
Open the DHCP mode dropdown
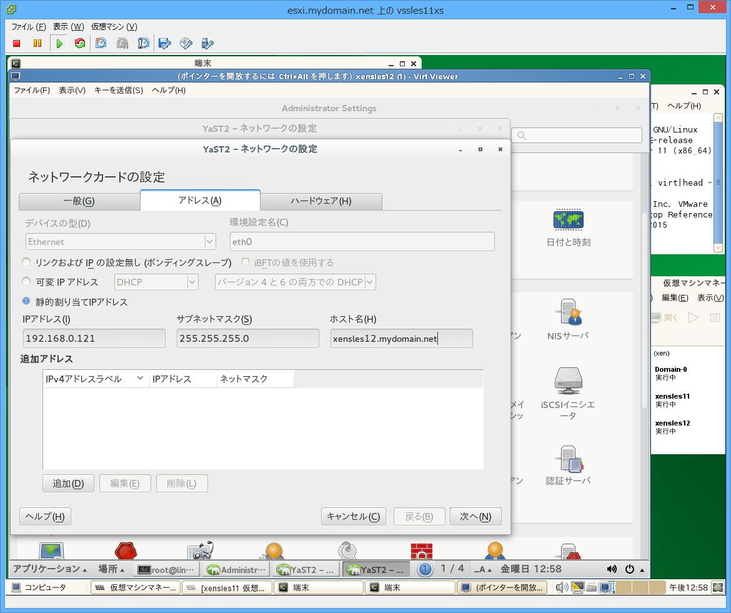[x=156, y=282]
